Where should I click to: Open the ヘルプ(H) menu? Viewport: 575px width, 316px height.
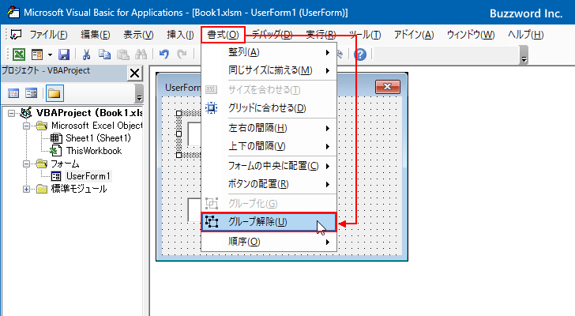point(525,35)
